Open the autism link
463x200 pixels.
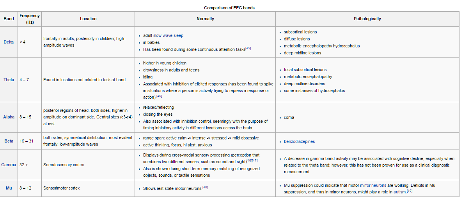399,192
